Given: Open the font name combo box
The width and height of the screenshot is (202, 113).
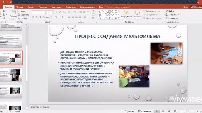Looking at the screenshot, I should tap(39, 12).
